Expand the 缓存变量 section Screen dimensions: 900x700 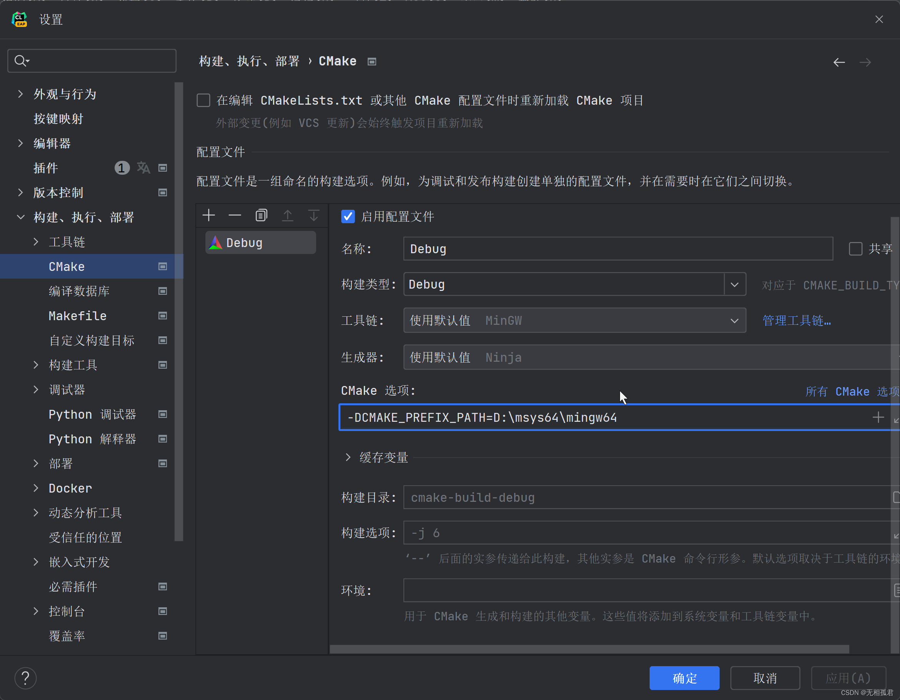348,457
